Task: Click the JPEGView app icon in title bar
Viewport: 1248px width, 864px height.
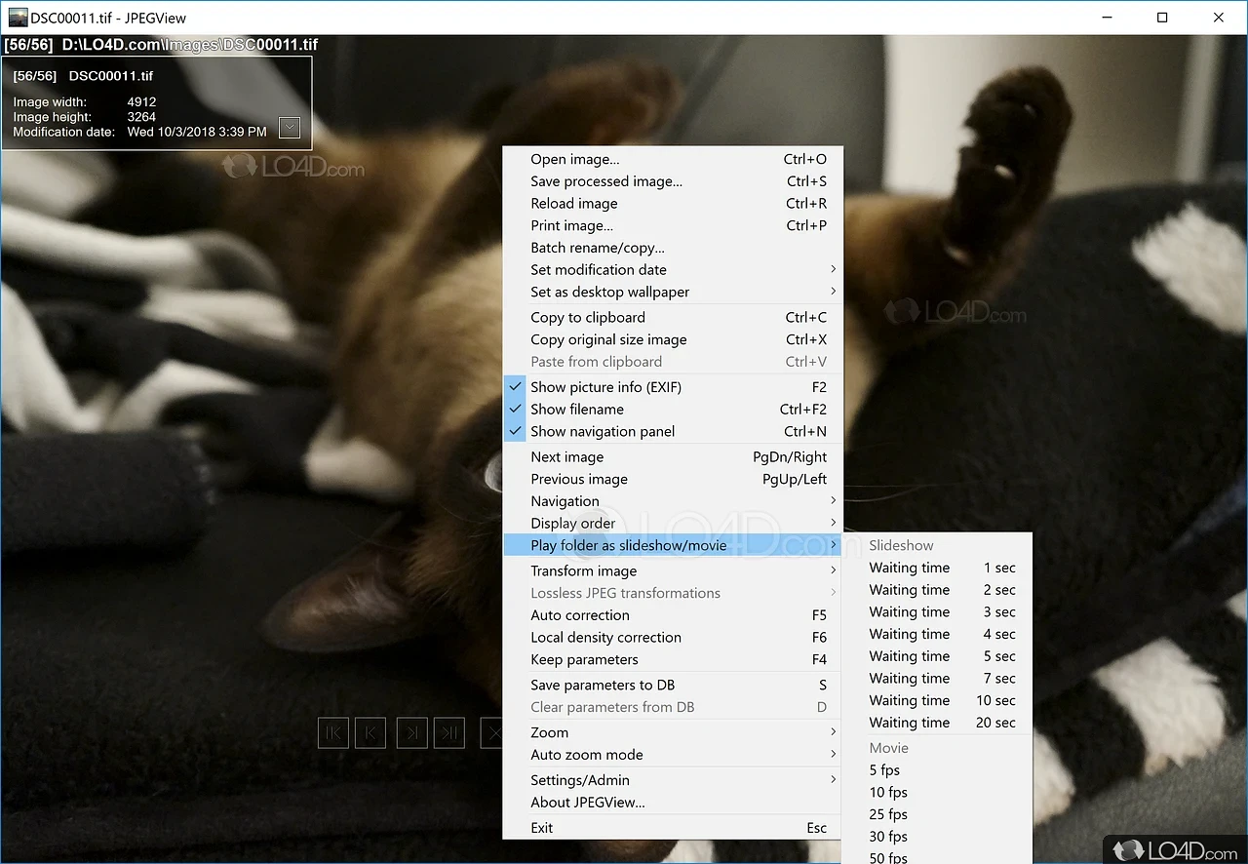Action: click(x=18, y=18)
